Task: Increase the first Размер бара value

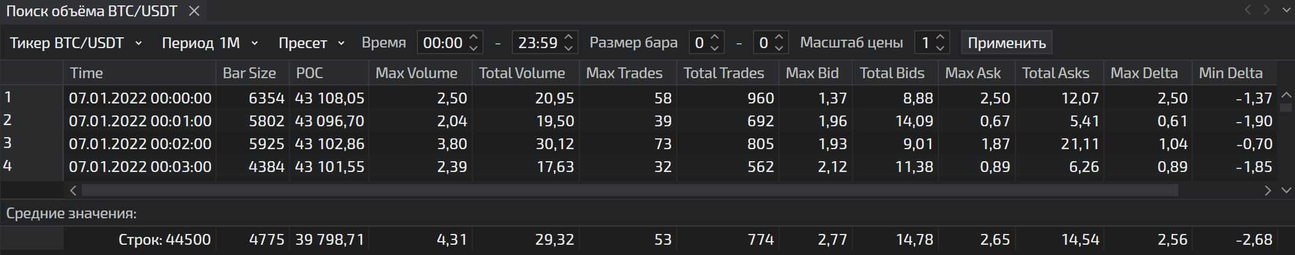Action: click(715, 38)
